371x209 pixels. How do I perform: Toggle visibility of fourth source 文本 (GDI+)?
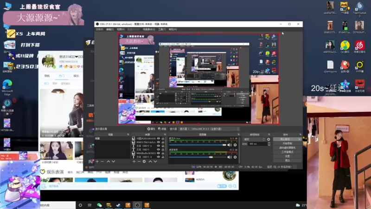pyautogui.click(x=159, y=150)
